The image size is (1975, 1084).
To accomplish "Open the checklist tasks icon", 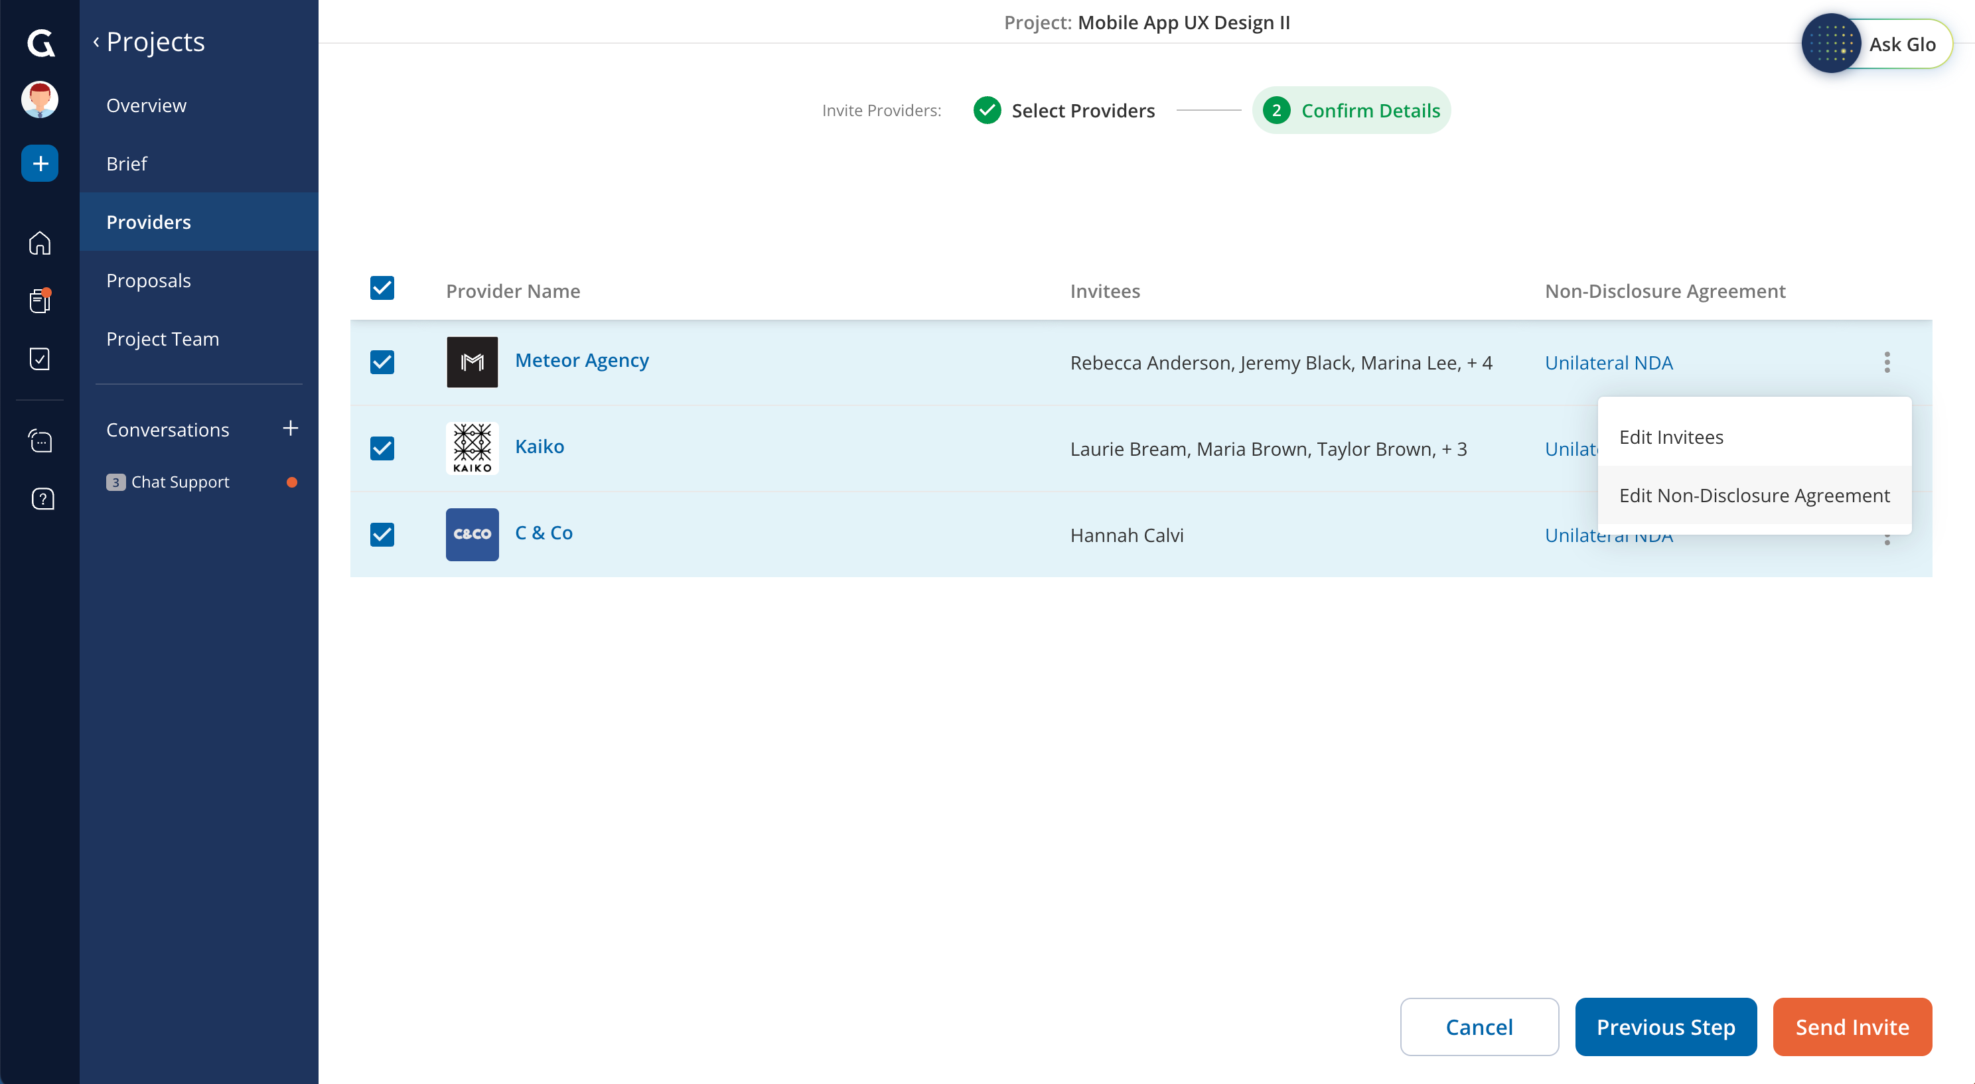I will [x=40, y=359].
